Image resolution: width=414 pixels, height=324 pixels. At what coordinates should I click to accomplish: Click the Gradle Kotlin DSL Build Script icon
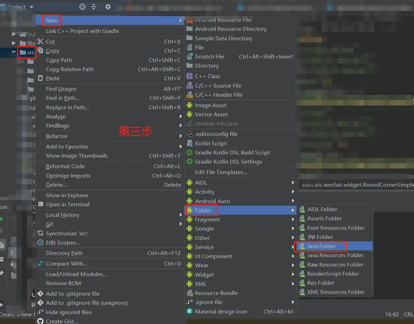point(189,152)
